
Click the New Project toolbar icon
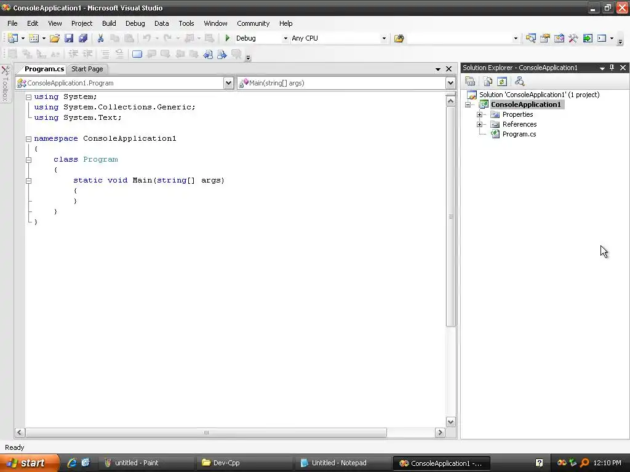click(x=14, y=38)
